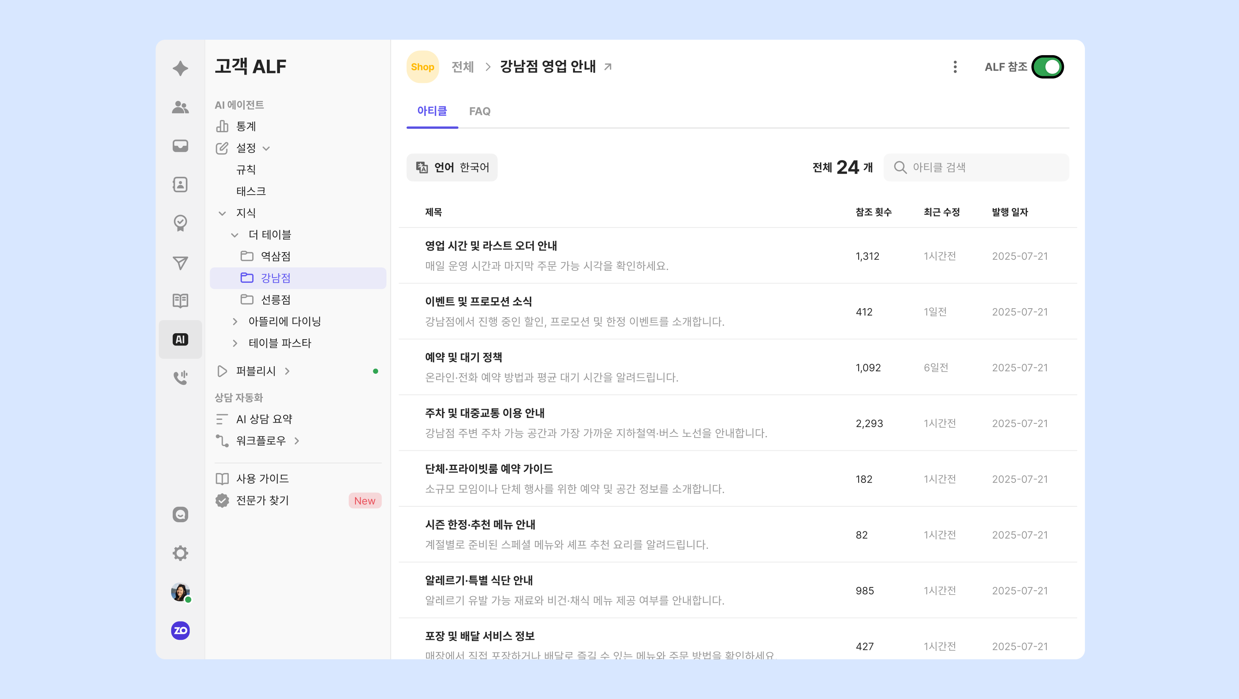Switch to the FAQ tab
The image size is (1239, 699).
(480, 111)
